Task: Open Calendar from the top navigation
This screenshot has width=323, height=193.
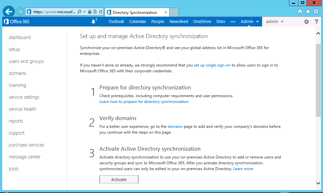Action: 138,21
